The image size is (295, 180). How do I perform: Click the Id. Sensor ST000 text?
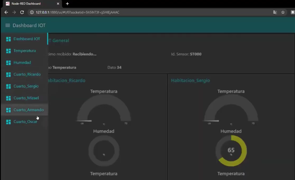186,54
